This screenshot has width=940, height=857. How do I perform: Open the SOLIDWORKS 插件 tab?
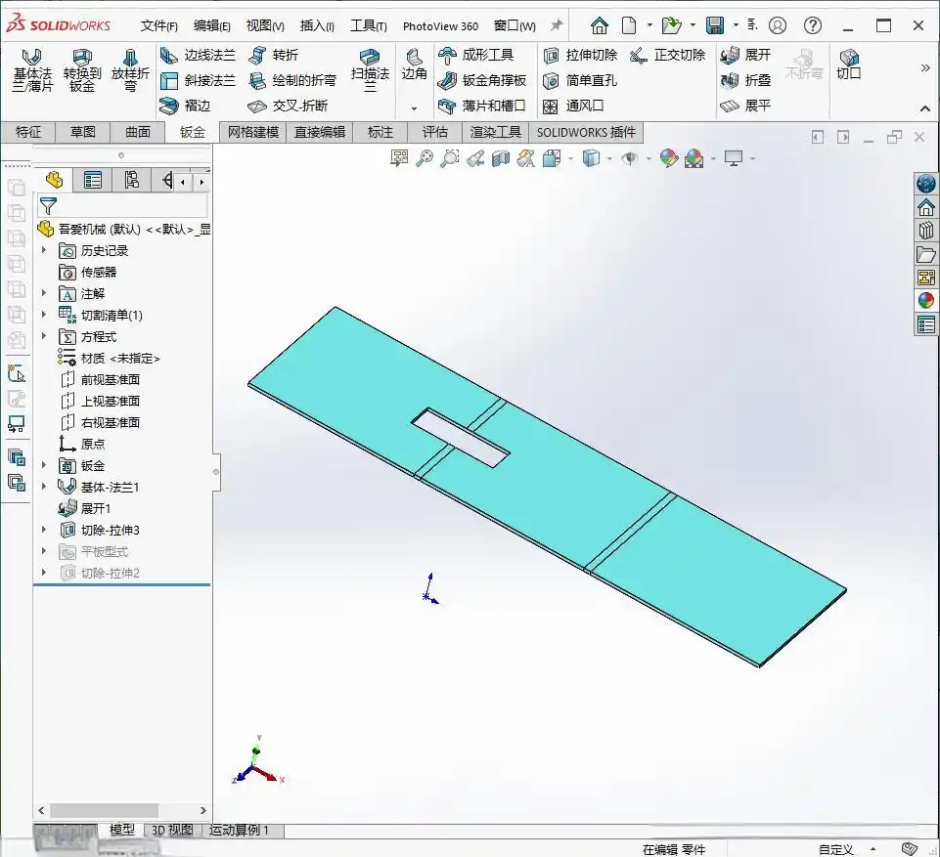[586, 132]
